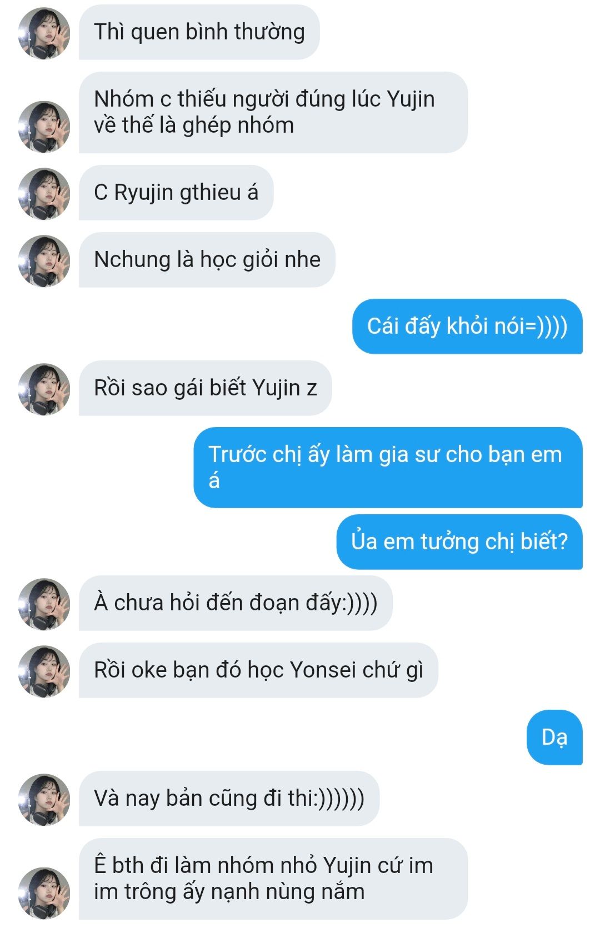Select sent message 'Ủa em tưởng chị biết?'

point(459,542)
